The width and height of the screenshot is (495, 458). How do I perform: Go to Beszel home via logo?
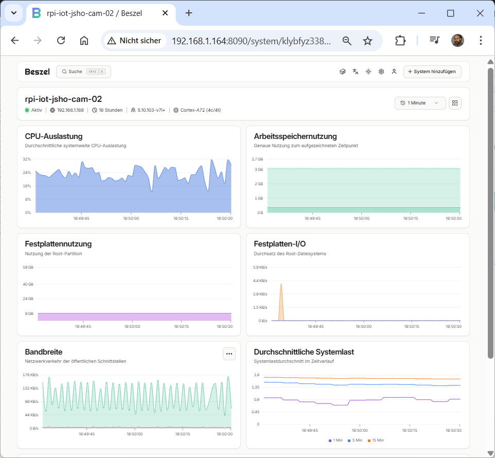coord(37,72)
